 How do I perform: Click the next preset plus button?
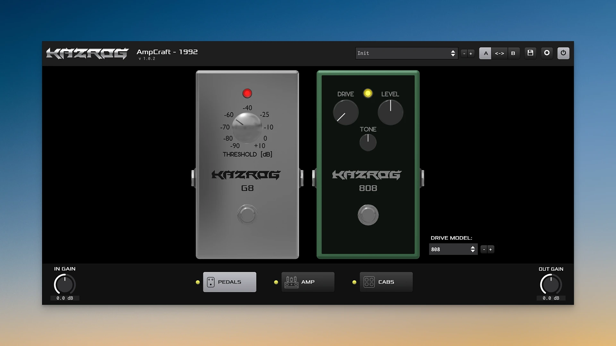click(471, 53)
